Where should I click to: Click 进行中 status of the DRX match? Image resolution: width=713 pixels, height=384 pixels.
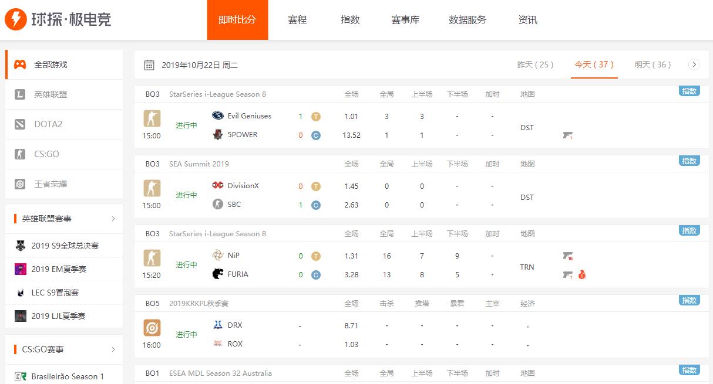[186, 335]
